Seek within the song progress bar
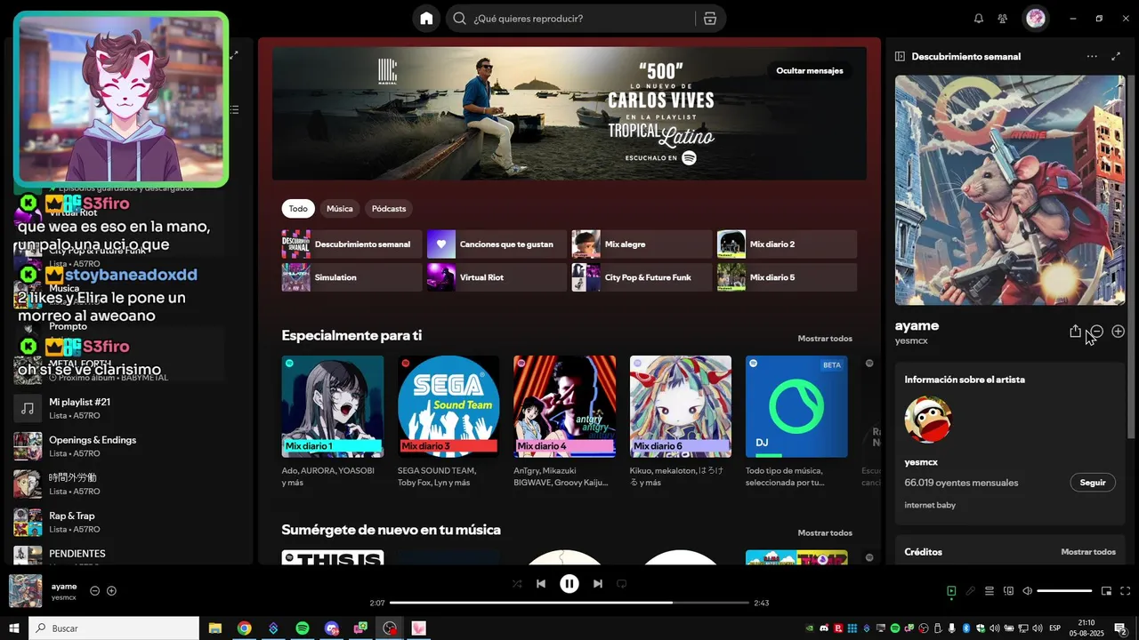Screen dimensions: 1139x640 (x=569, y=603)
